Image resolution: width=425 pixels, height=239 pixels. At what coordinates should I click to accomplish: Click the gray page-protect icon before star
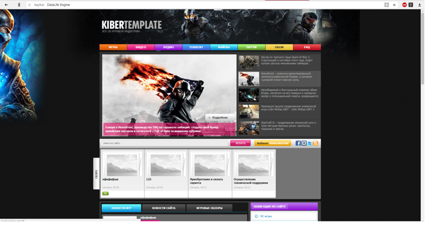click(x=387, y=5)
